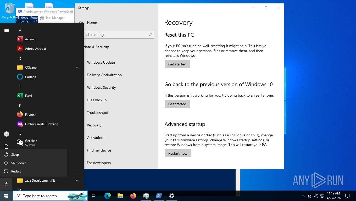
Task: Click Restart now under Advanced startup
Action: tap(178, 153)
